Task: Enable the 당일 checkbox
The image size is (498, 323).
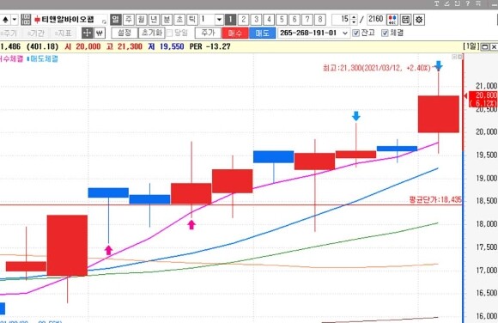Action: tap(170, 33)
